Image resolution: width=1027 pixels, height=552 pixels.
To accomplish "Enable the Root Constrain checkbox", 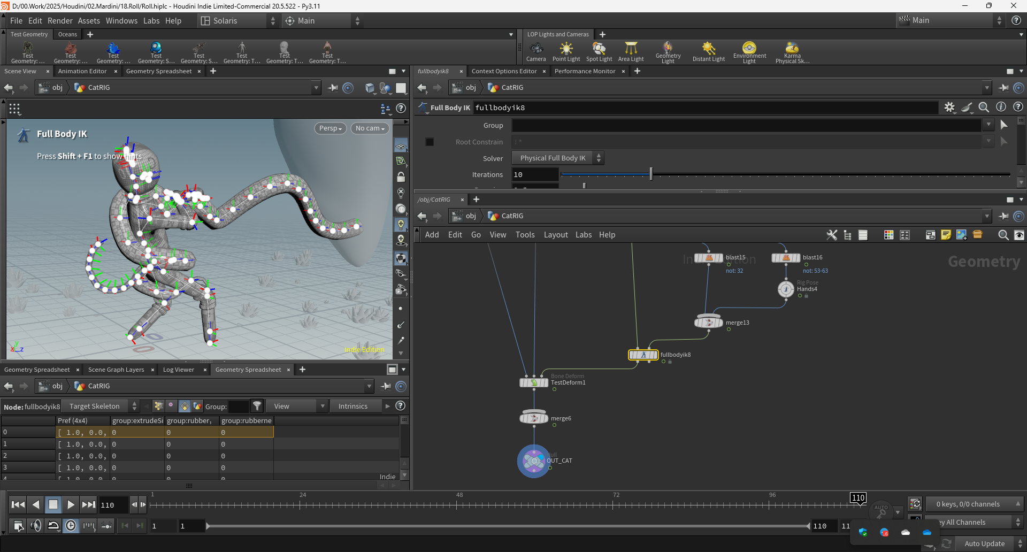I will coord(430,142).
